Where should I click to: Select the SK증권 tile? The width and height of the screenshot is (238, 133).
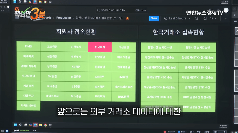click(52, 76)
